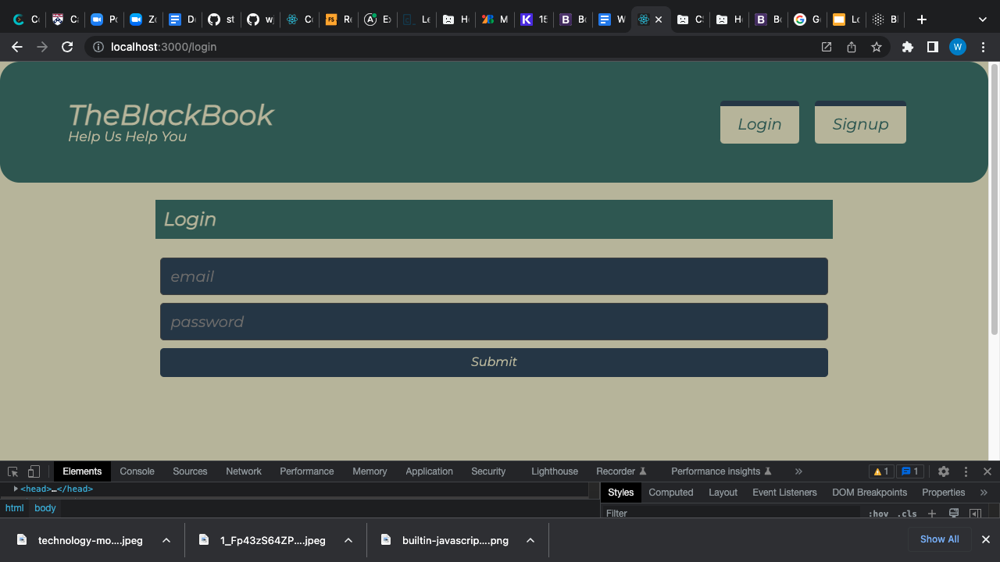The height and width of the screenshot is (562, 1000).
Task: Open DevTools settings gear
Action: click(x=944, y=471)
